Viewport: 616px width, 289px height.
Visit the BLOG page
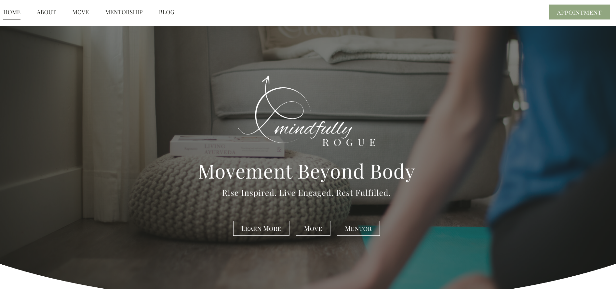(x=167, y=12)
